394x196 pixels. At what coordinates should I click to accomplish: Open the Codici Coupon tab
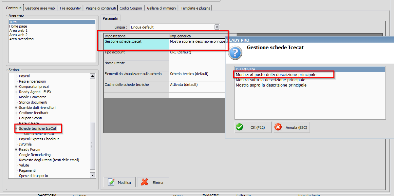tap(131, 8)
